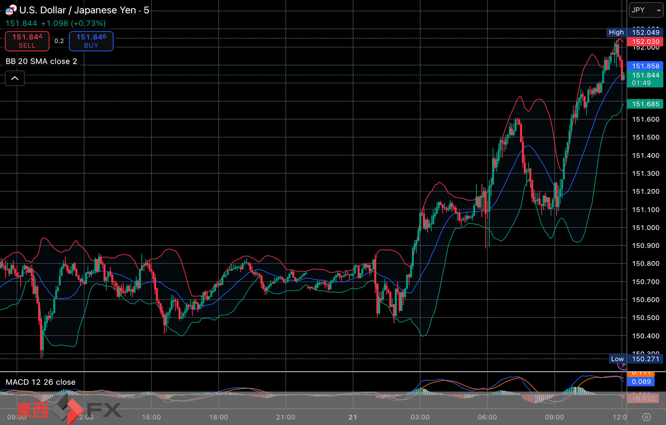Click the blue 151.858 basis price label

click(x=645, y=66)
